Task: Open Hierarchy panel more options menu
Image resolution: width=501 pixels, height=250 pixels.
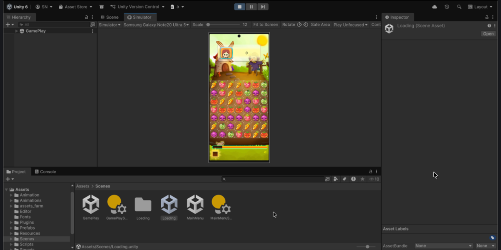Action: pyautogui.click(x=93, y=17)
